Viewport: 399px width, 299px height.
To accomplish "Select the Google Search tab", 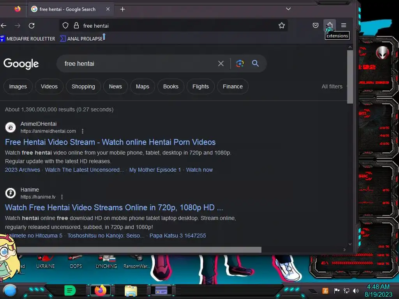I will [67, 9].
